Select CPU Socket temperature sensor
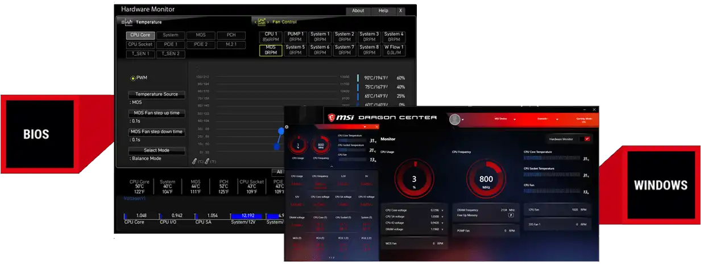The image size is (704, 277). click(x=140, y=44)
